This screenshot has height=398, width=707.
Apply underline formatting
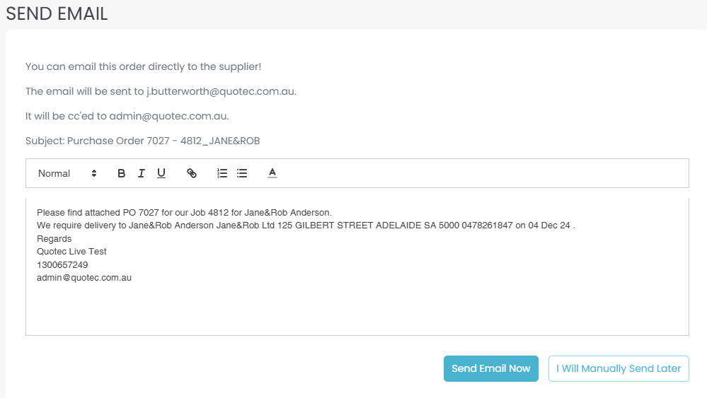point(161,173)
